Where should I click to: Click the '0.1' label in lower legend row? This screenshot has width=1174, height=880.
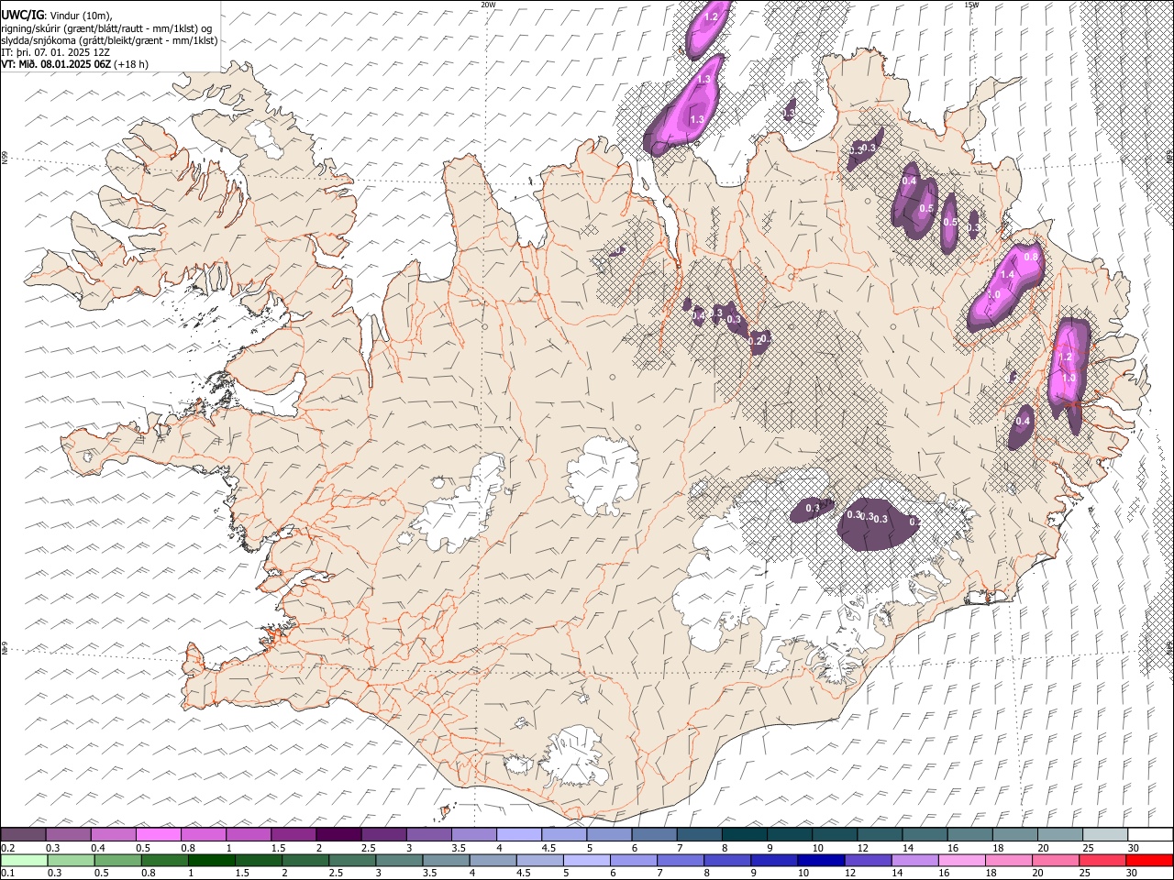pyautogui.click(x=7, y=874)
